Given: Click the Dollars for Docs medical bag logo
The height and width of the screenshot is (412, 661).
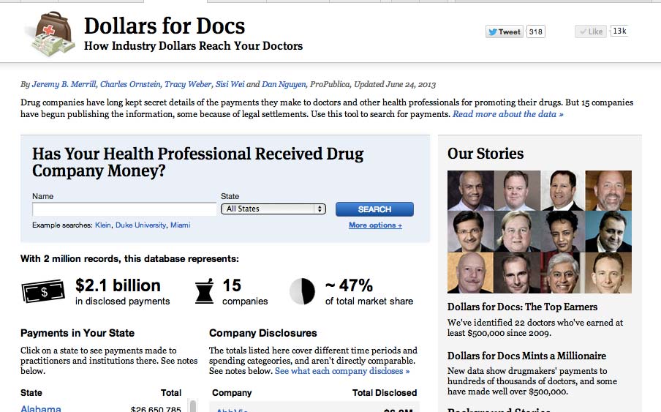Looking at the screenshot, I should pos(51,34).
